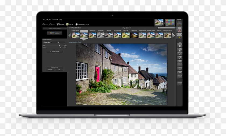Open the Effects Gallery panel icon
Screen dimensions: 226x136
[179, 22]
